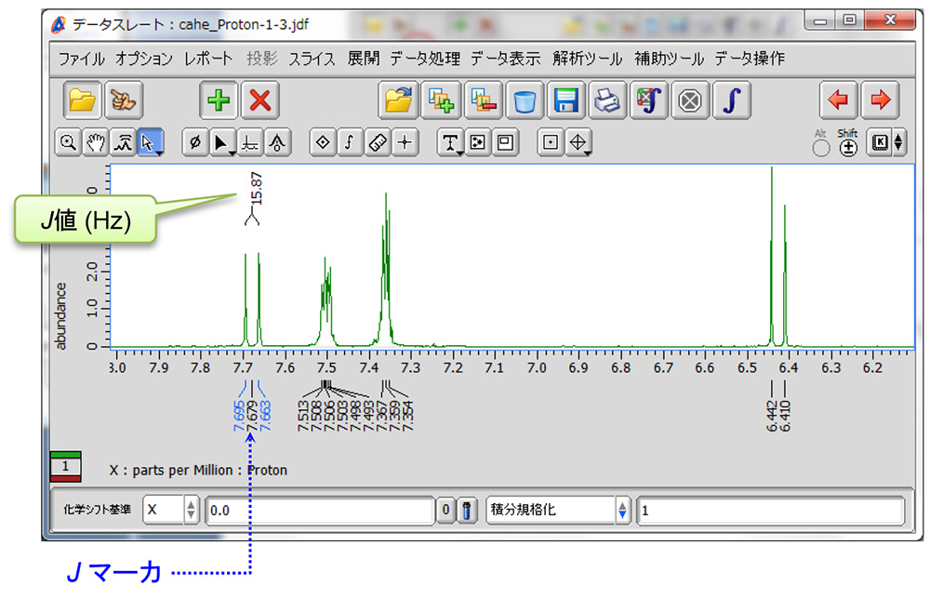Select the magnifier zoom tool
Viewport: 930px width, 598px height.
(x=68, y=143)
